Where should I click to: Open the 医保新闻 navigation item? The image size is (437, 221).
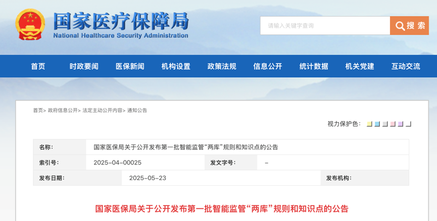[130, 66]
